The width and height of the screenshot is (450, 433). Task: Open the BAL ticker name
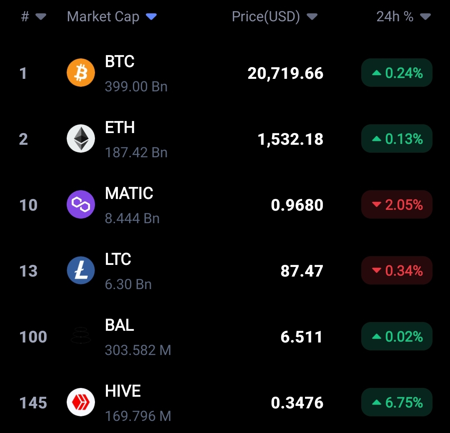tap(120, 325)
